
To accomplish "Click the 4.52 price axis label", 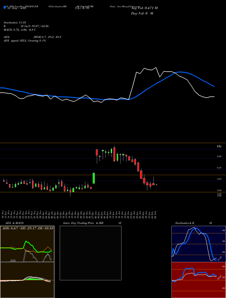I will [219, 156].
